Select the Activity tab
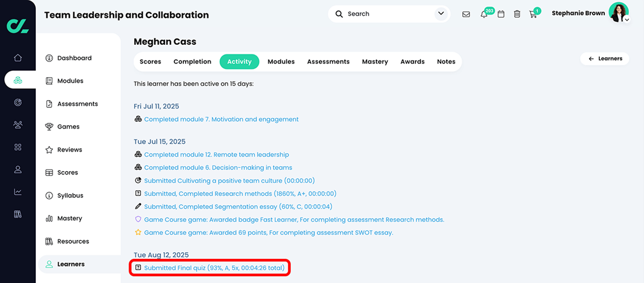This screenshot has height=283, width=644. [x=239, y=62]
